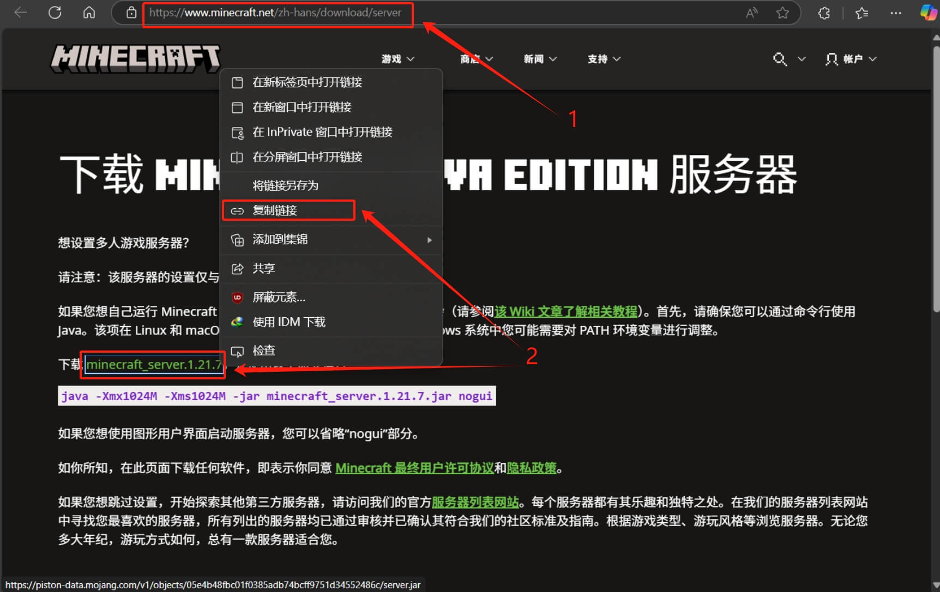The image size is (940, 592).
Task: Click the 想设置多人游戏服务器? text
Action: (124, 243)
